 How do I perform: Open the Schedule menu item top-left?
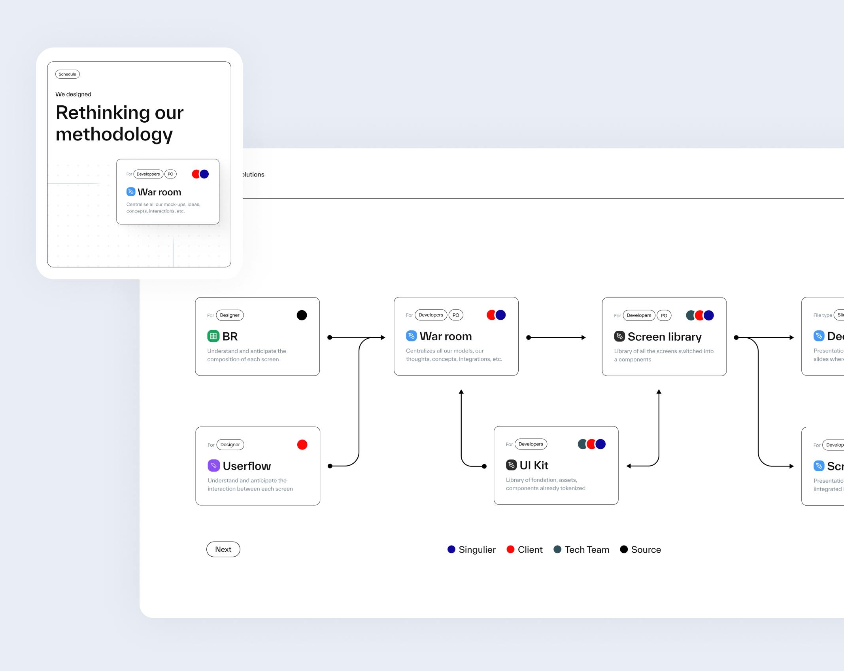tap(67, 74)
